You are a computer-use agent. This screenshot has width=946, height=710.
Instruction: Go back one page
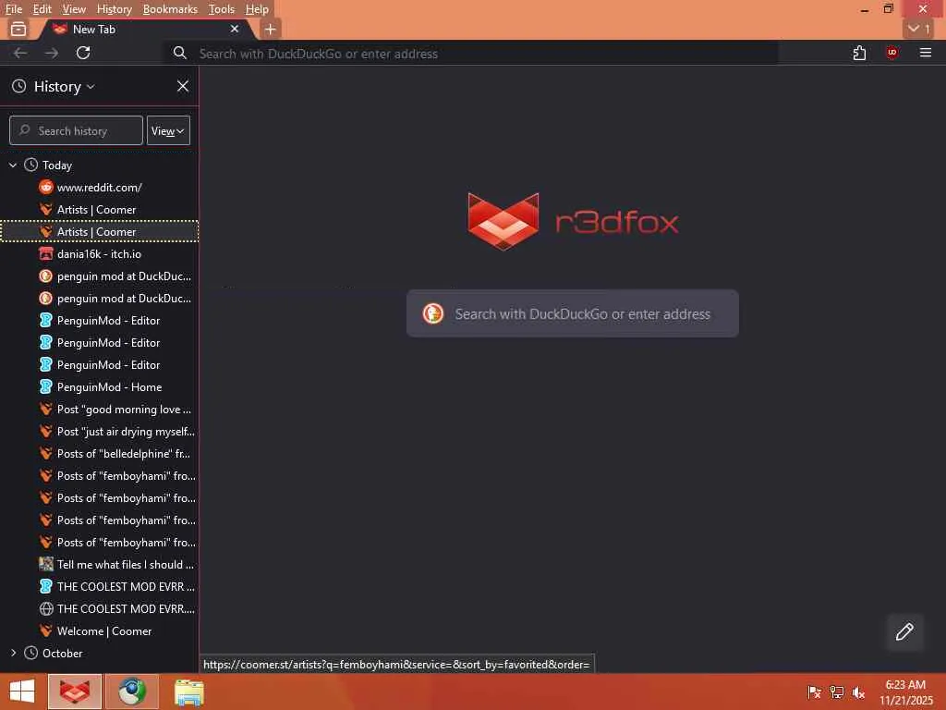pyautogui.click(x=20, y=53)
